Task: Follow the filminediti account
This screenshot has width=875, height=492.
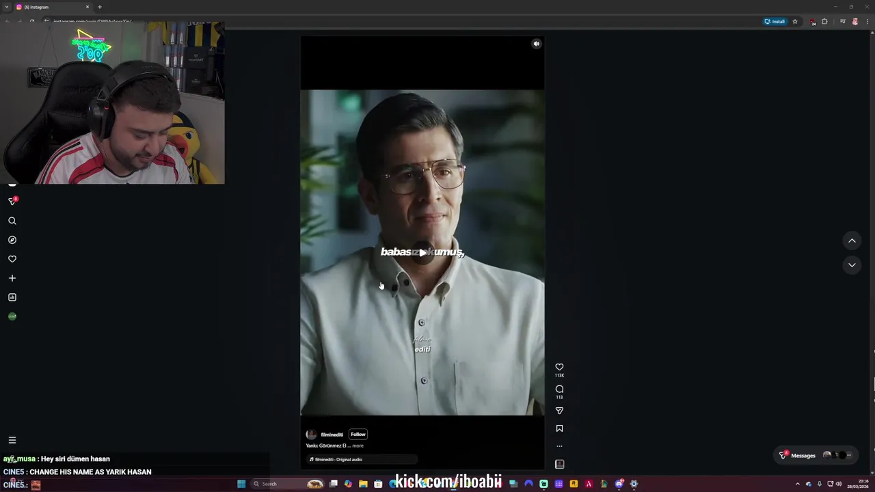Action: [358, 434]
